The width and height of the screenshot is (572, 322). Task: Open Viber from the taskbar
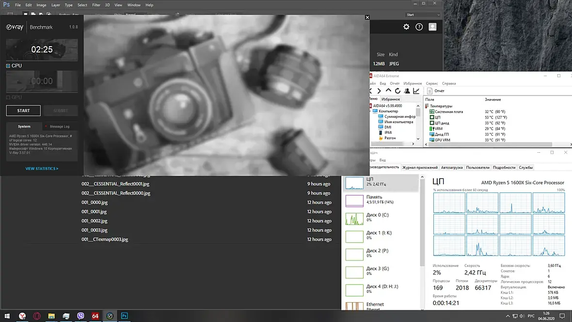pos(80,316)
